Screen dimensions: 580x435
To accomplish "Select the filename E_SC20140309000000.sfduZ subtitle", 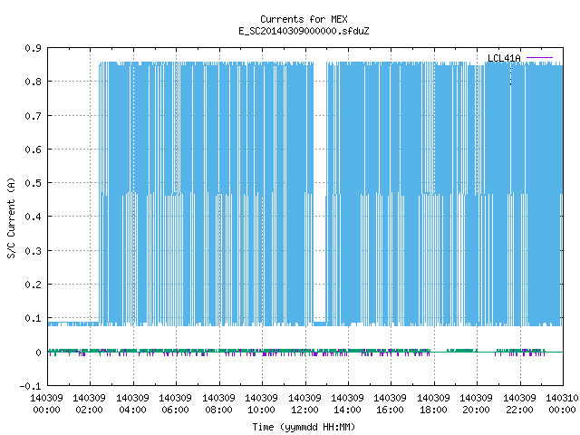I will click(x=304, y=31).
